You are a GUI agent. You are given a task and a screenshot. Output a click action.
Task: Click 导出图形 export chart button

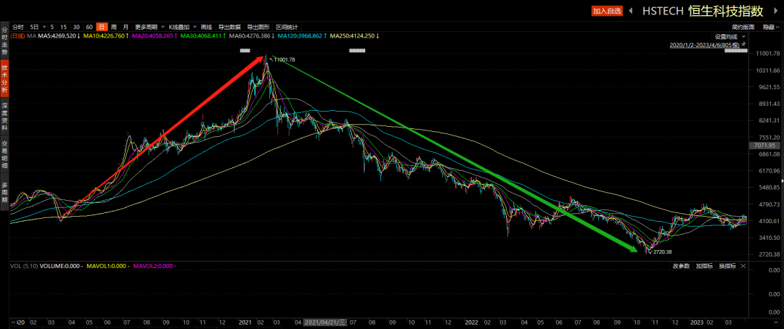258,27
